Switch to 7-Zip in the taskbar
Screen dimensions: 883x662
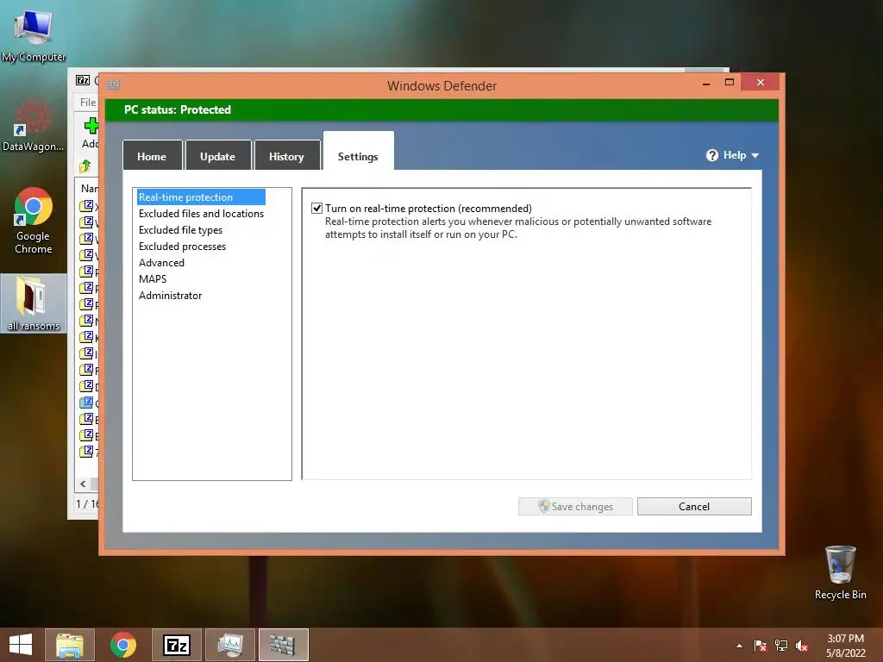point(176,645)
